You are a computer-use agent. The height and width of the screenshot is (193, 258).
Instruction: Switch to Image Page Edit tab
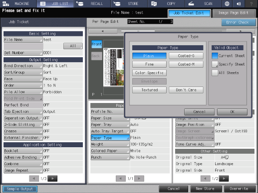pyautogui.click(x=234, y=13)
